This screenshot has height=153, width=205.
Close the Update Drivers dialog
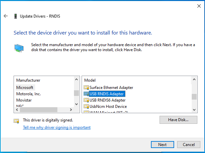click(199, 6)
